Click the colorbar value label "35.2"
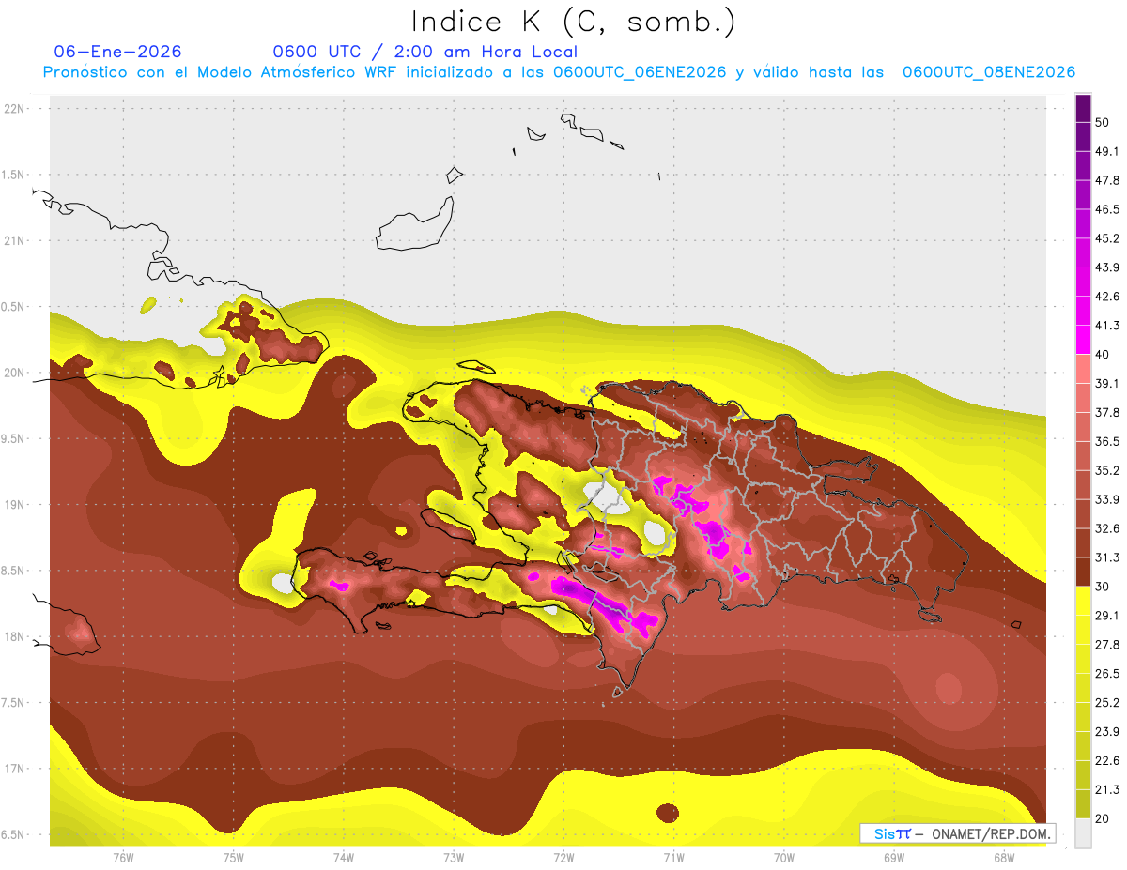The width and height of the screenshot is (1127, 870). [x=1106, y=470]
